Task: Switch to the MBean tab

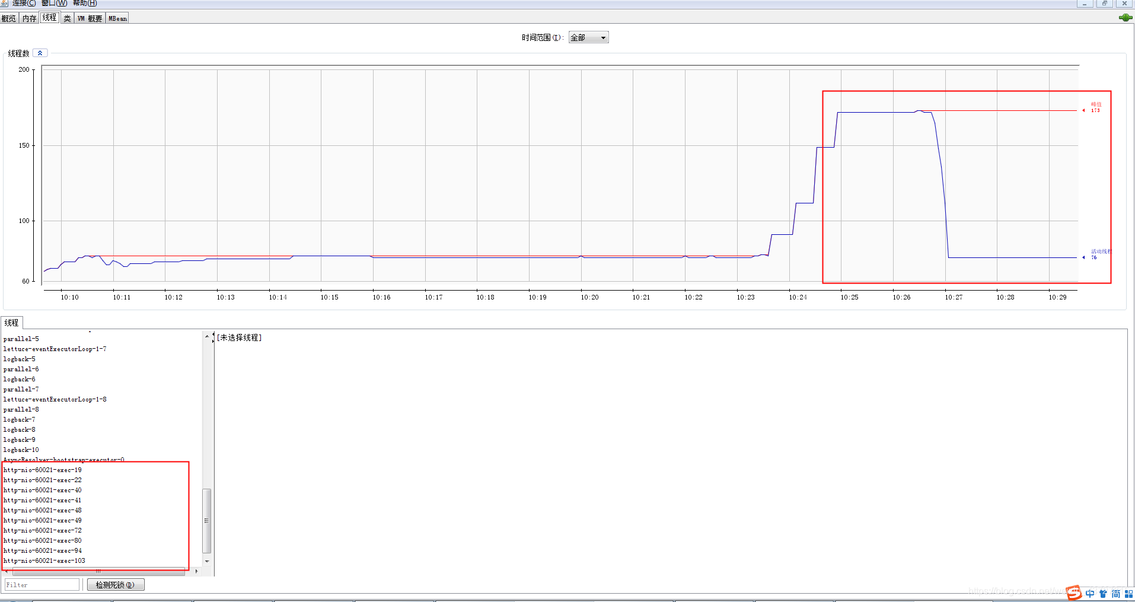Action: (117, 18)
